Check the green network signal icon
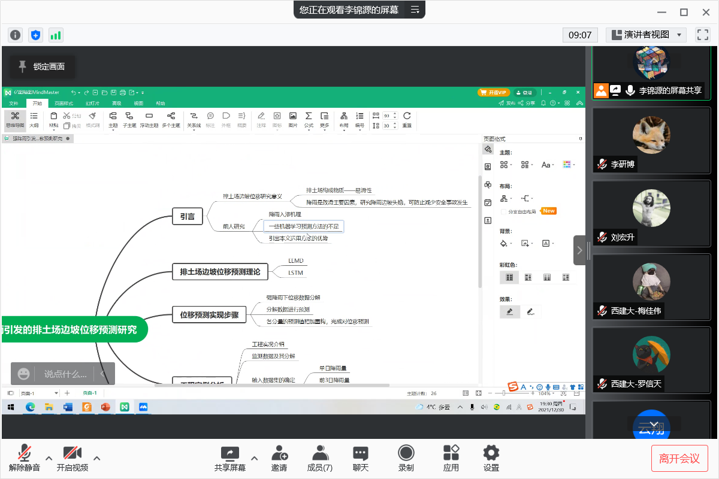Image resolution: width=719 pixels, height=479 pixels. (56, 35)
